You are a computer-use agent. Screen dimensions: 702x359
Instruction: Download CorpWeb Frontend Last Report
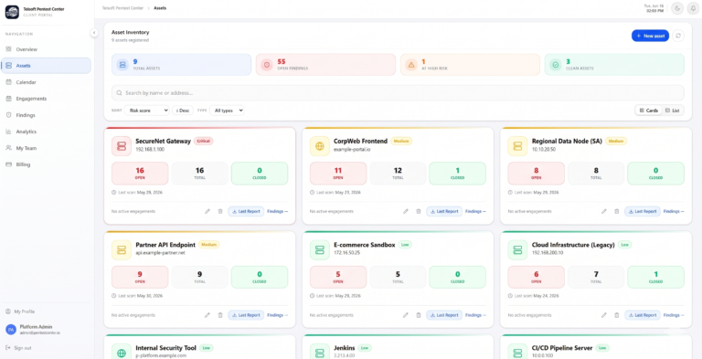(x=444, y=211)
